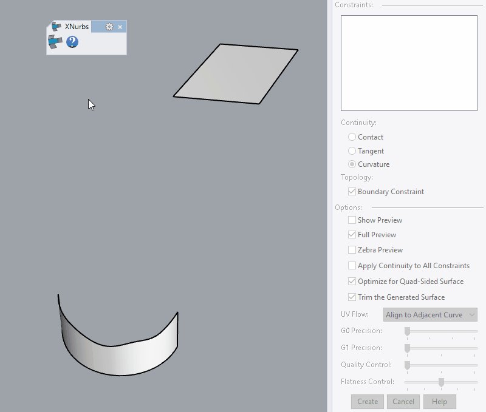Disable Optimize for Quad-Sided Surface
Viewport: 486px width, 412px height.
point(351,281)
